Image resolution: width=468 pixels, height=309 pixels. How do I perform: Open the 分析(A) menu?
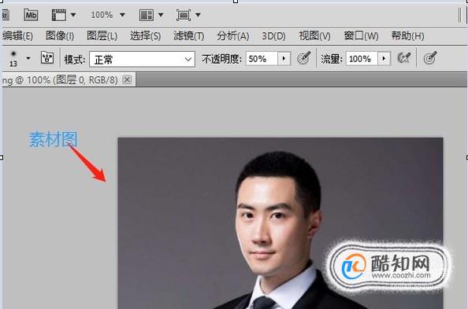point(232,36)
